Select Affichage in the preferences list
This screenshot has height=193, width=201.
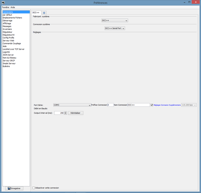(x=16, y=23)
